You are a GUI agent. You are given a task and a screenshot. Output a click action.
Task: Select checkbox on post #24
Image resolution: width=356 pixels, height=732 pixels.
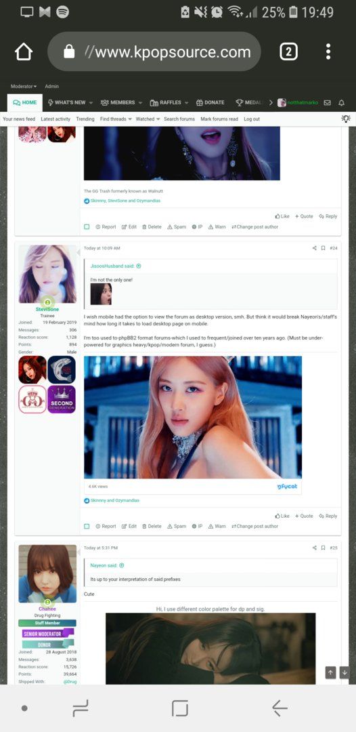(87, 526)
